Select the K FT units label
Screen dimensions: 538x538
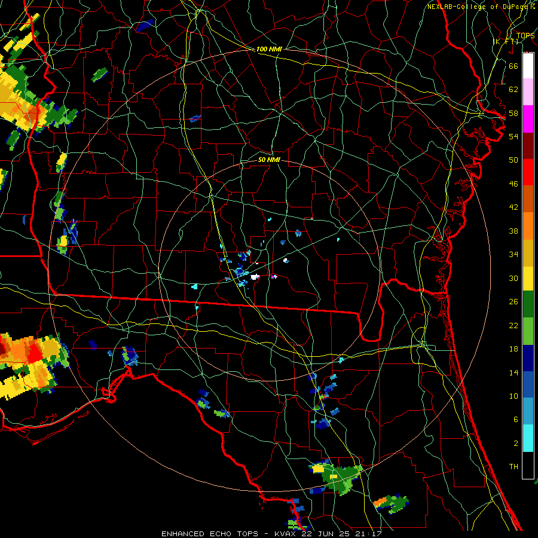click(506, 42)
